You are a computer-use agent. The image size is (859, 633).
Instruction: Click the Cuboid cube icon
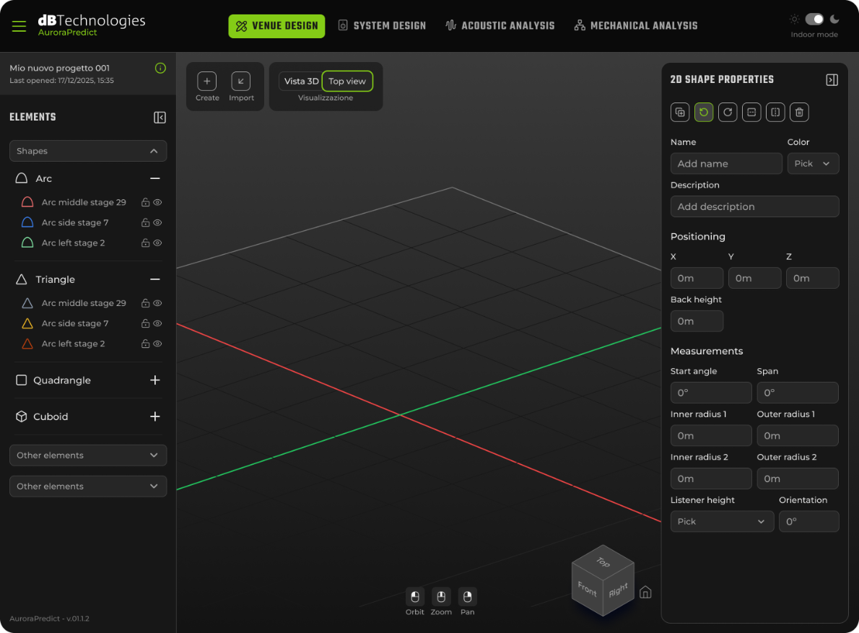[x=22, y=416]
